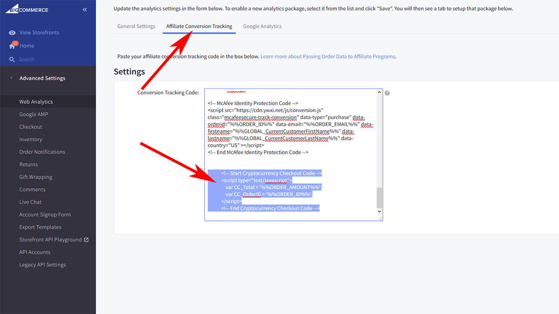
Task: Open the General Settings tab
Action: pyautogui.click(x=136, y=27)
